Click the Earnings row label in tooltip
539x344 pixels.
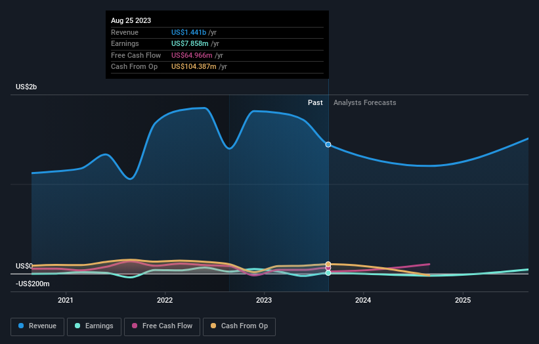coord(125,43)
